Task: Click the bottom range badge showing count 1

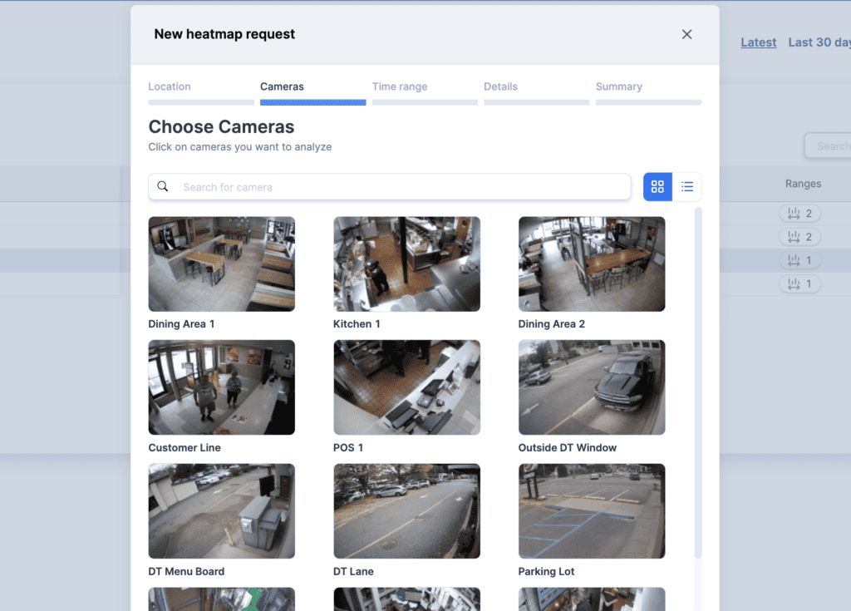Action: coord(799,283)
